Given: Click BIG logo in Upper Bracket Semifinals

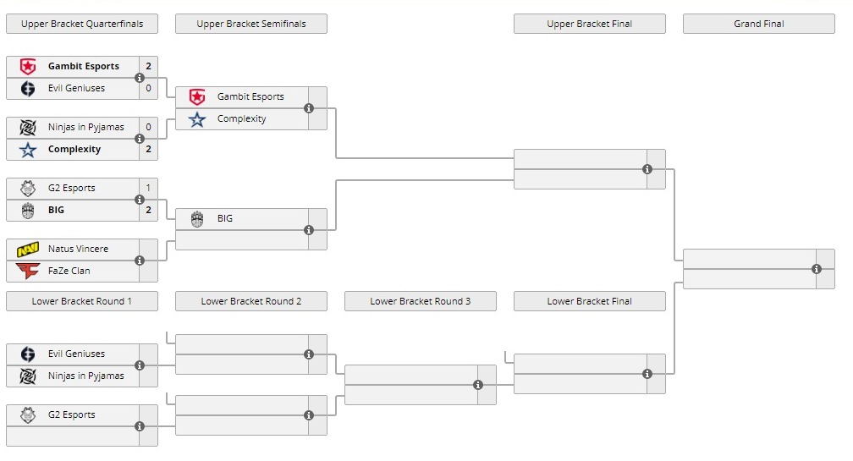Looking at the screenshot, I should tap(197, 218).
